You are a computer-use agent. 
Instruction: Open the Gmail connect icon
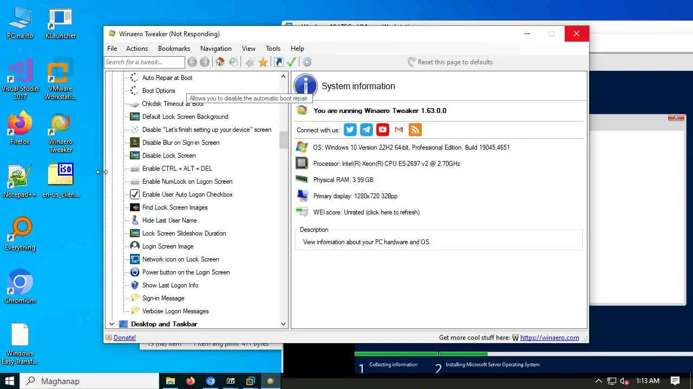click(399, 130)
